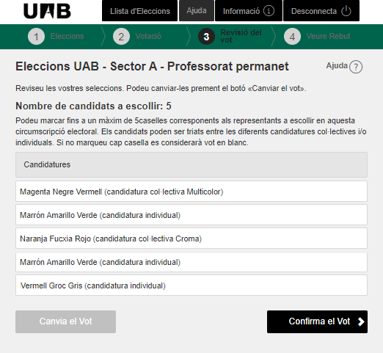The width and height of the screenshot is (383, 353).
Task: Click the UAB logo
Action: [47, 11]
